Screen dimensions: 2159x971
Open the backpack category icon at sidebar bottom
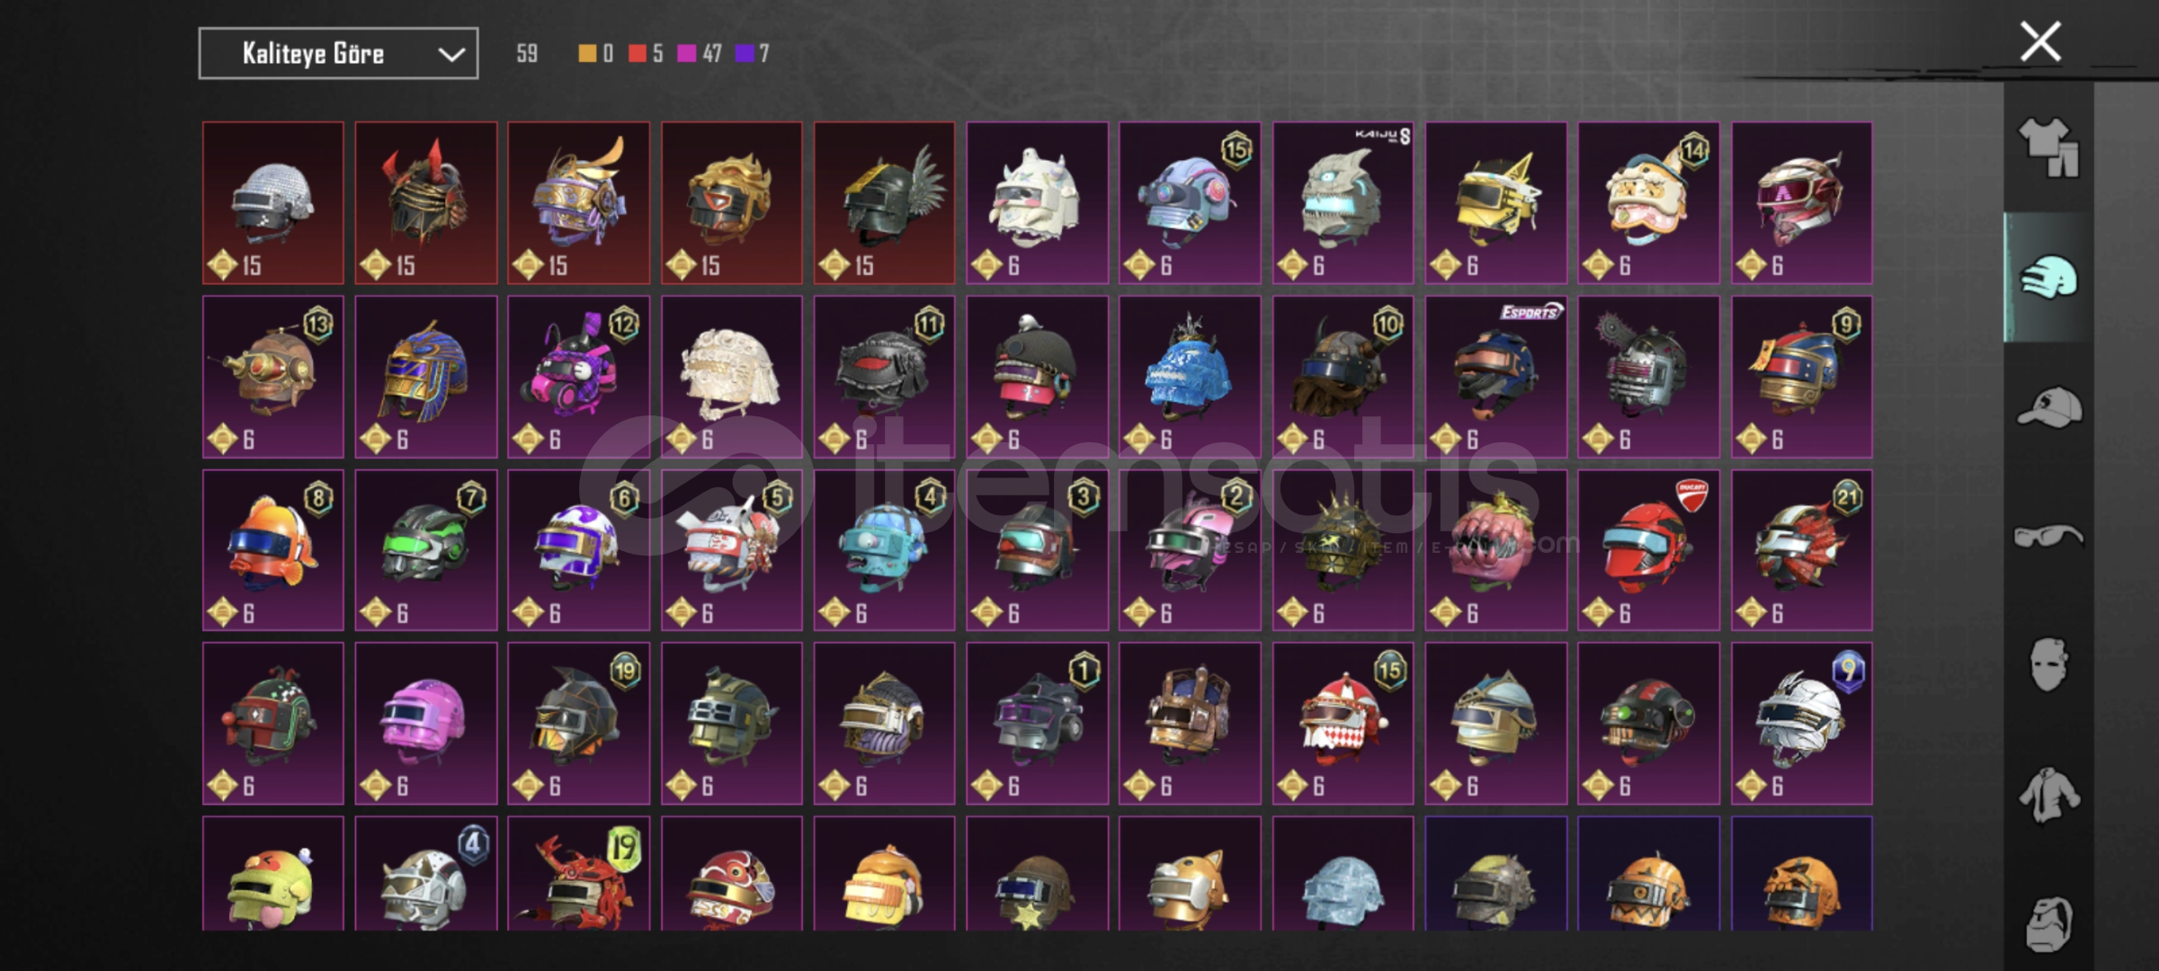(2049, 923)
